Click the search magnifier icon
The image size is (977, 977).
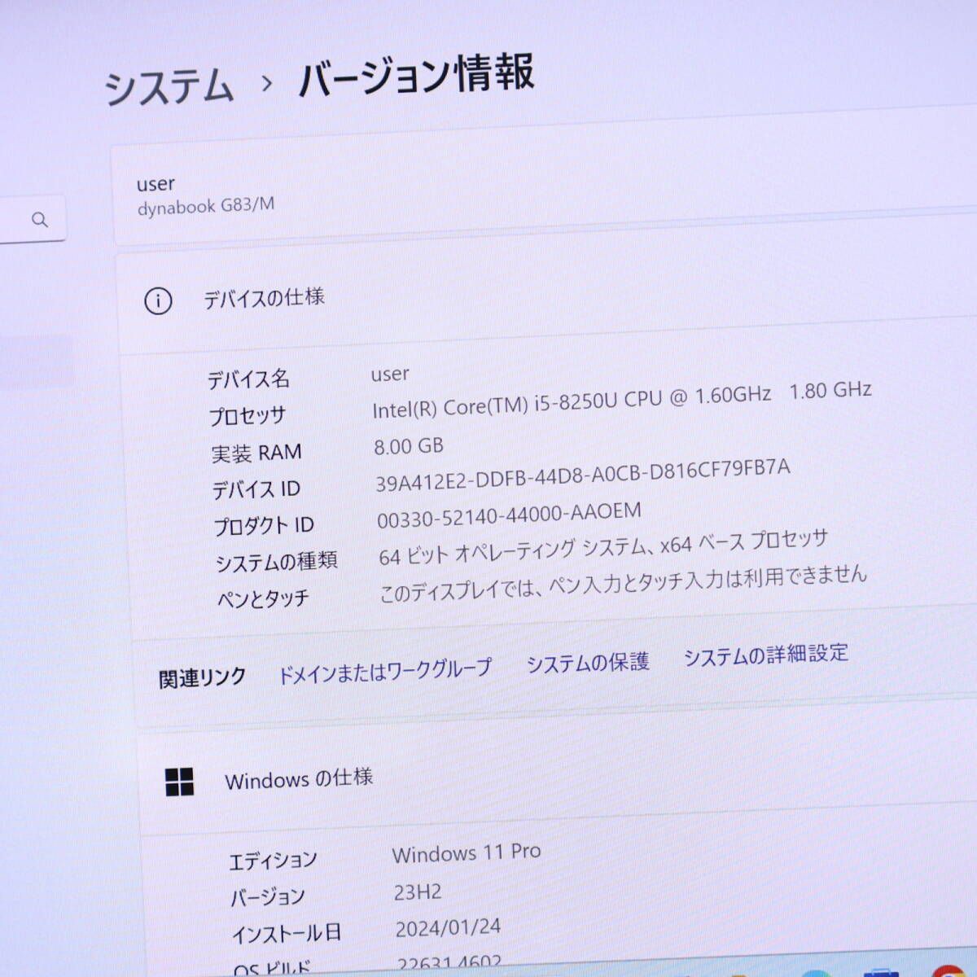pos(39,220)
